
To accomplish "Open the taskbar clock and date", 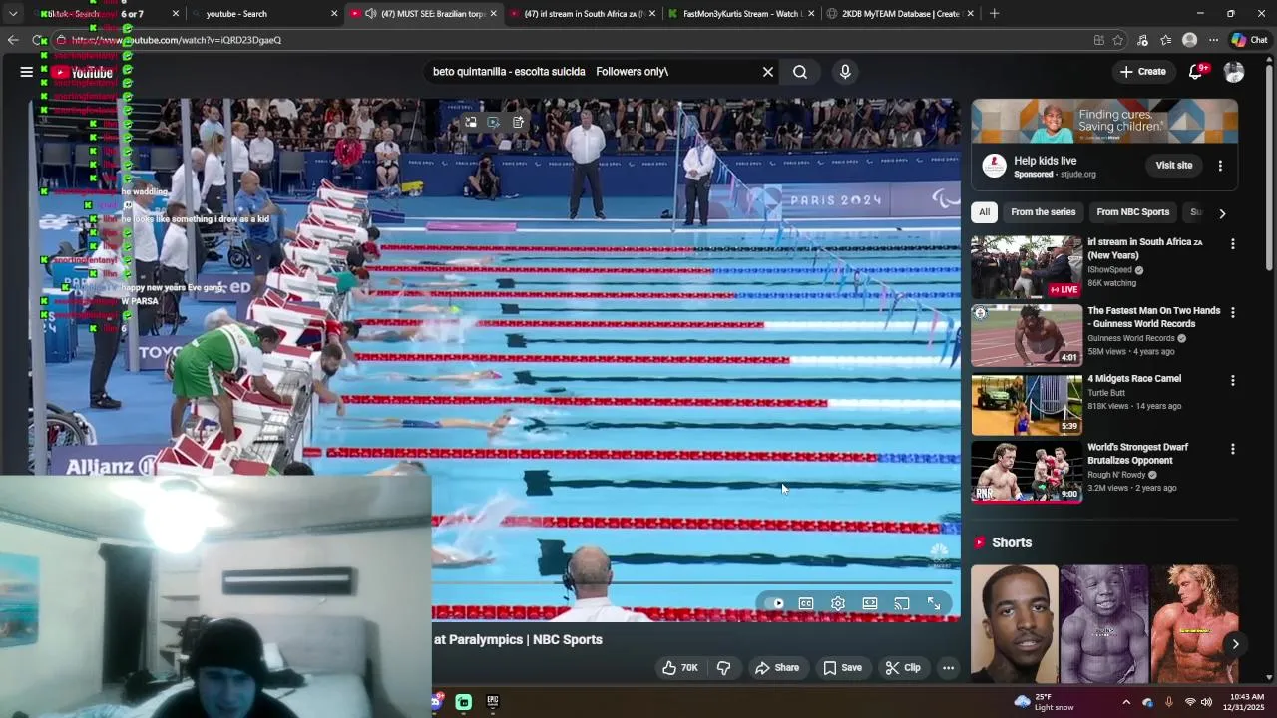I will [x=1243, y=702].
